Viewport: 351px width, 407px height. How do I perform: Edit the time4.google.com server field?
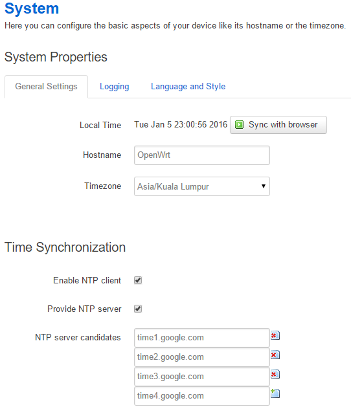[x=202, y=396]
